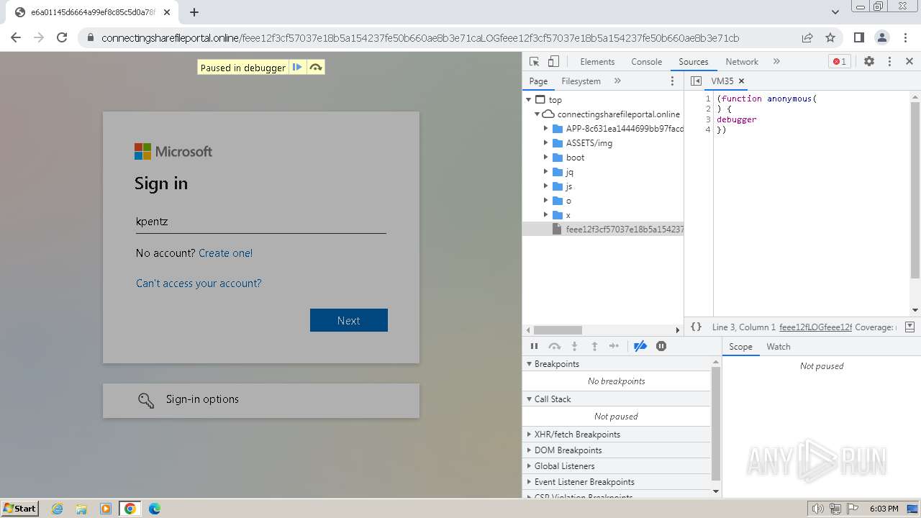Image resolution: width=921 pixels, height=518 pixels.
Task: Open Sign-in options
Action: point(261,400)
